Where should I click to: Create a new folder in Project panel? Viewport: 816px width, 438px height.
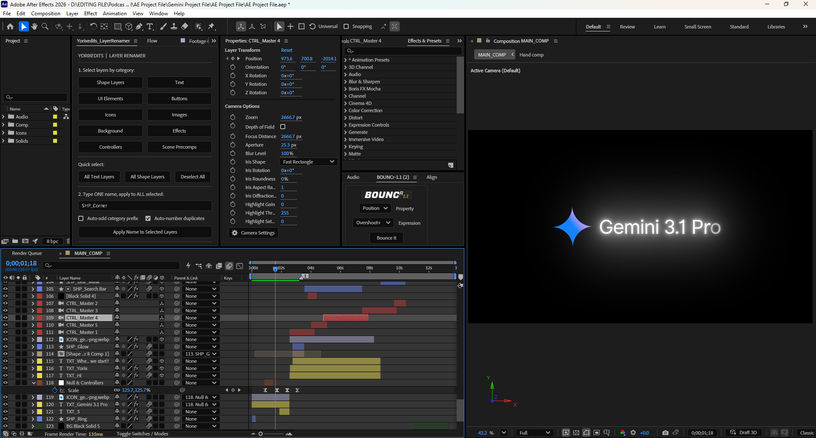point(15,241)
